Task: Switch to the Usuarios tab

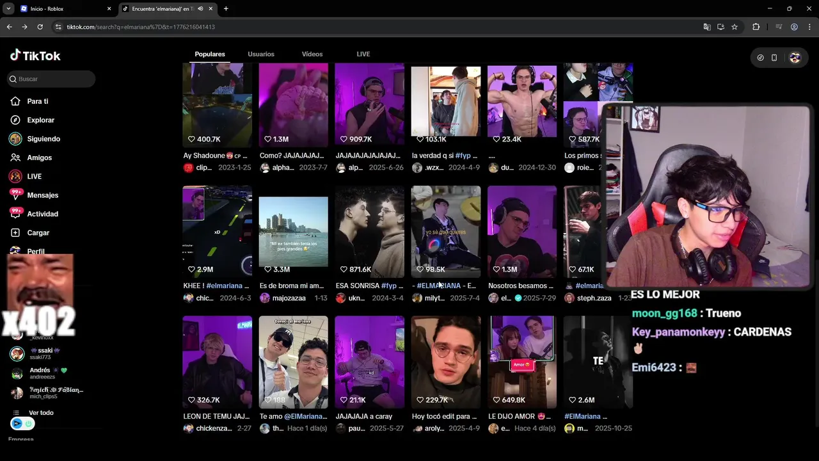Action: coord(261,54)
